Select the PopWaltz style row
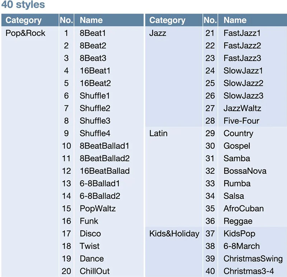This screenshot has height=277, width=287. tap(98, 209)
